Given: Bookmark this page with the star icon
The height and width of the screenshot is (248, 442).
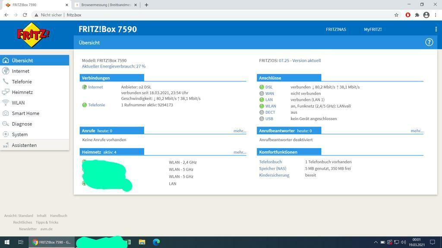Looking at the screenshot, I should click(x=396, y=15).
